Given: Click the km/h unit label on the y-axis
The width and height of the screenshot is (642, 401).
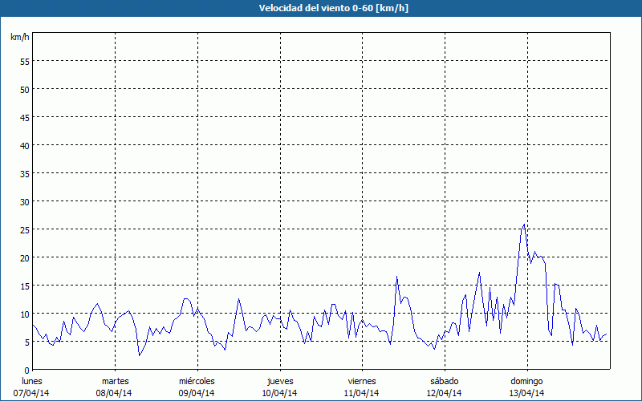Looking at the screenshot, I should 19,38.
